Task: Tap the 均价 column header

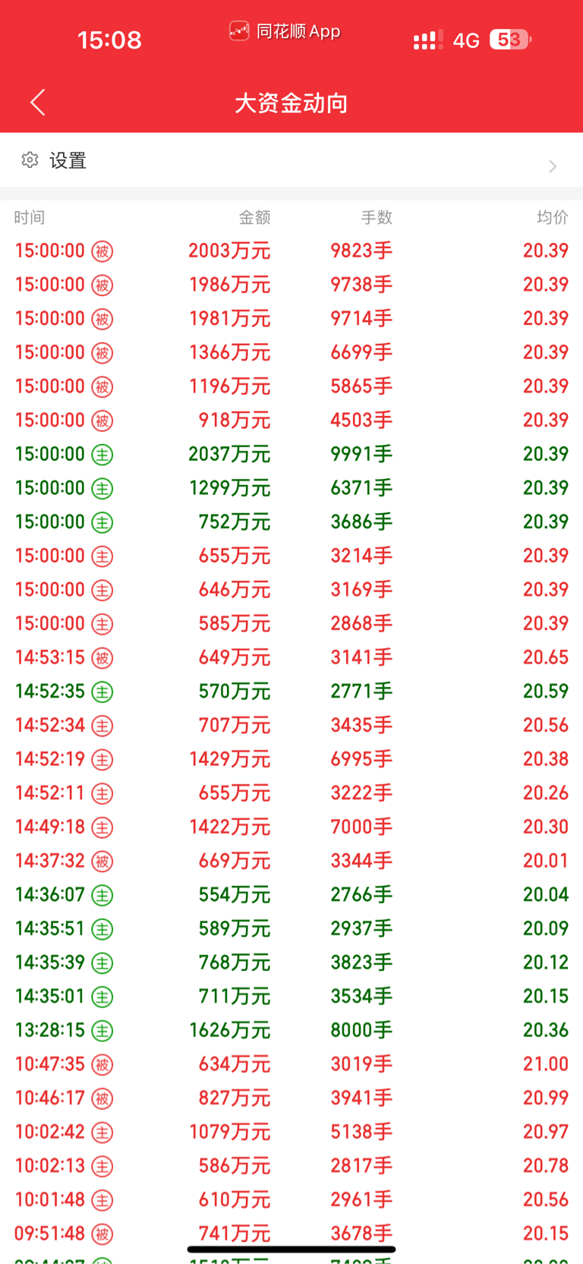Action: (553, 218)
